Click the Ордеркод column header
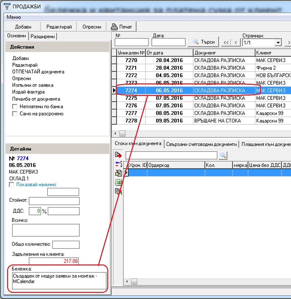The height and width of the screenshot is (299, 291). click(176, 165)
